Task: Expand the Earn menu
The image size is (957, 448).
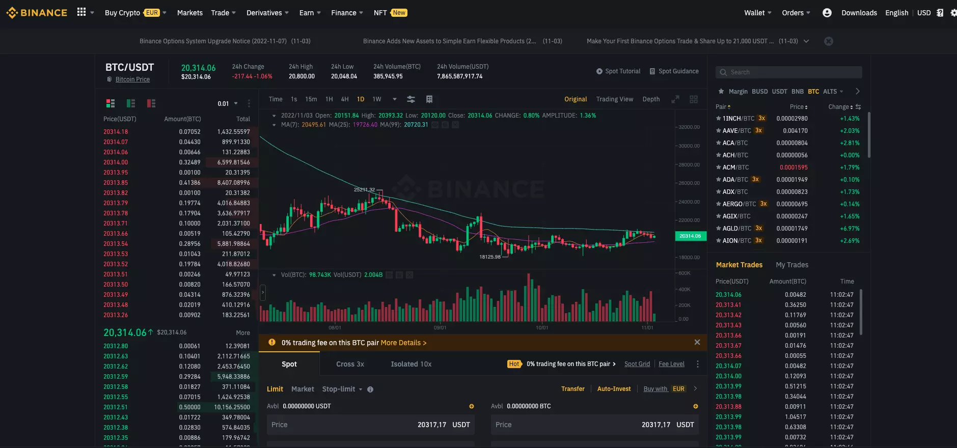Action: click(x=310, y=13)
